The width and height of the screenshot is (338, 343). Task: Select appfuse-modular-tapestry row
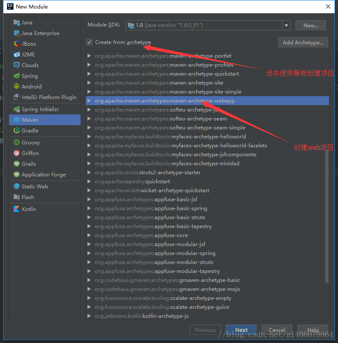tap(207, 271)
